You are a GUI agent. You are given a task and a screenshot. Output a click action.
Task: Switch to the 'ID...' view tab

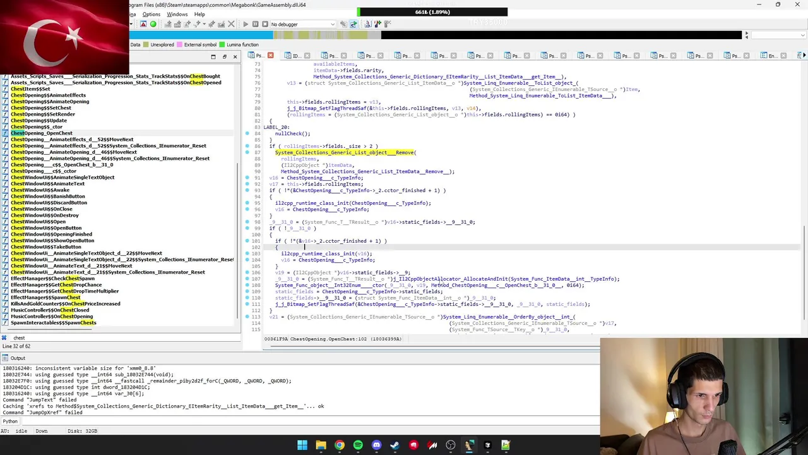(292, 56)
